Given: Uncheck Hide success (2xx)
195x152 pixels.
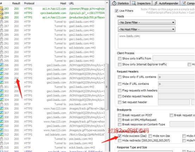Looking at the screenshot, I should [120, 136].
